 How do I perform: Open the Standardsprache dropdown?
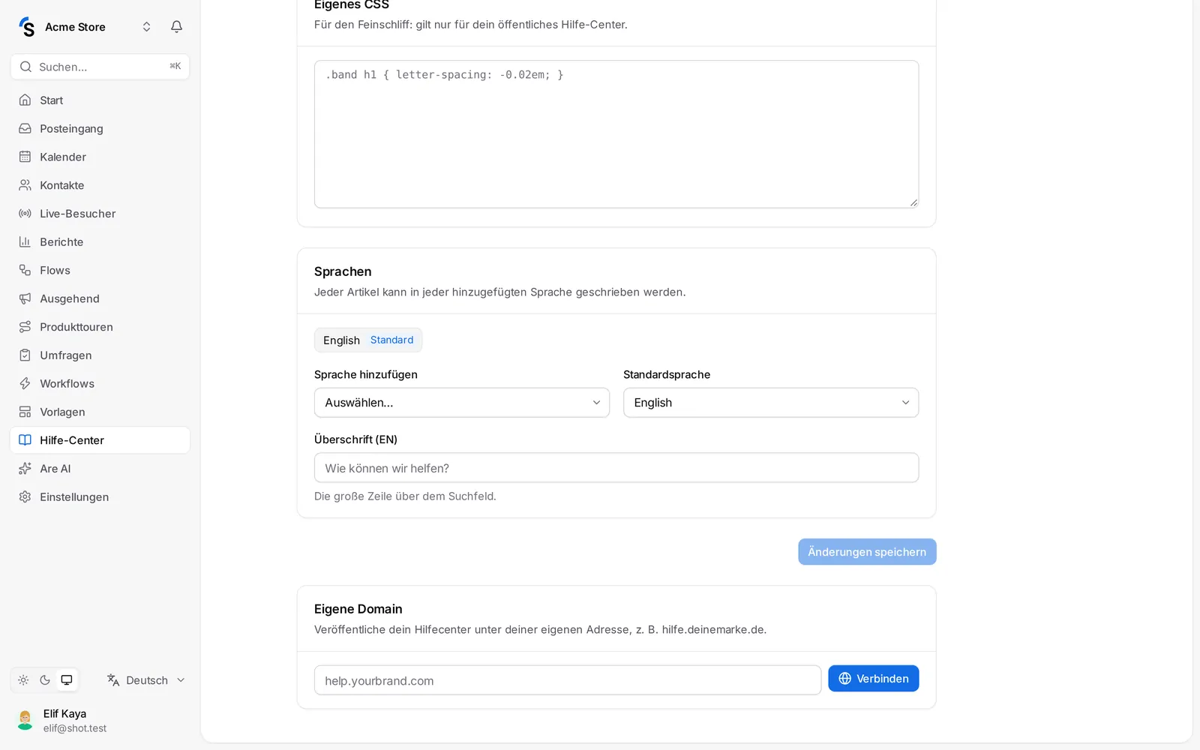[x=771, y=403]
